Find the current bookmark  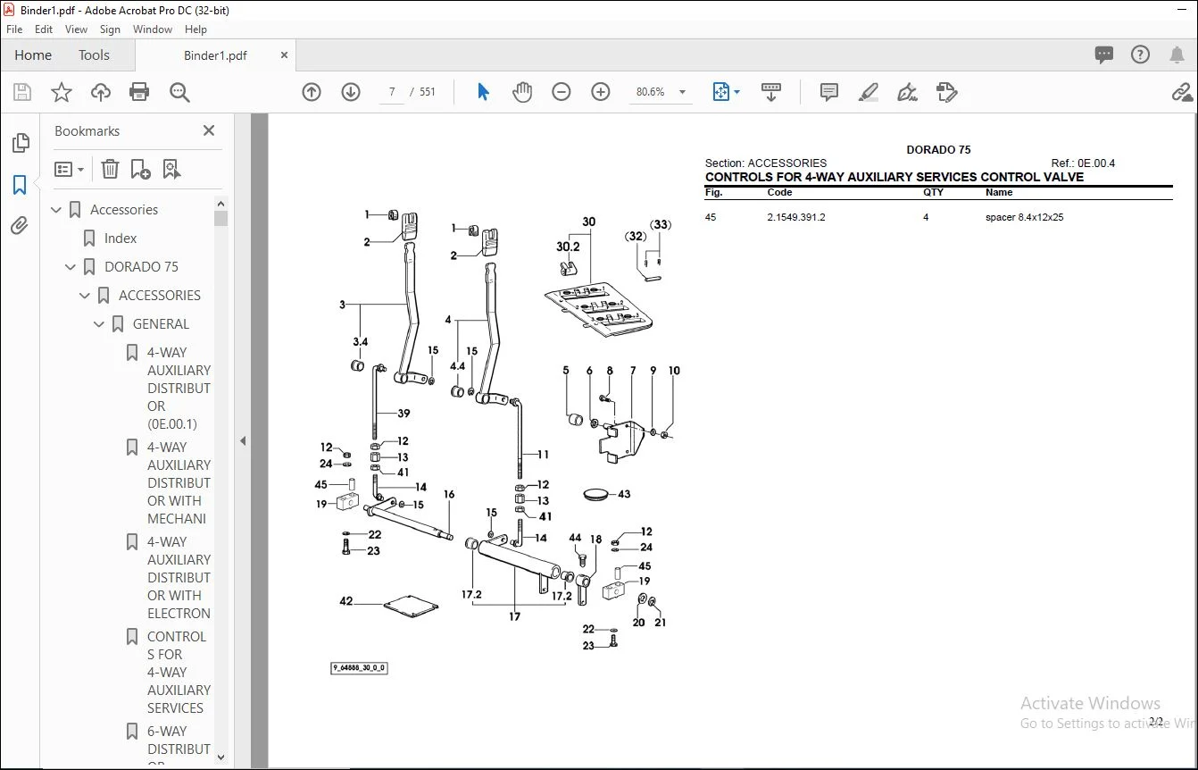coord(171,169)
